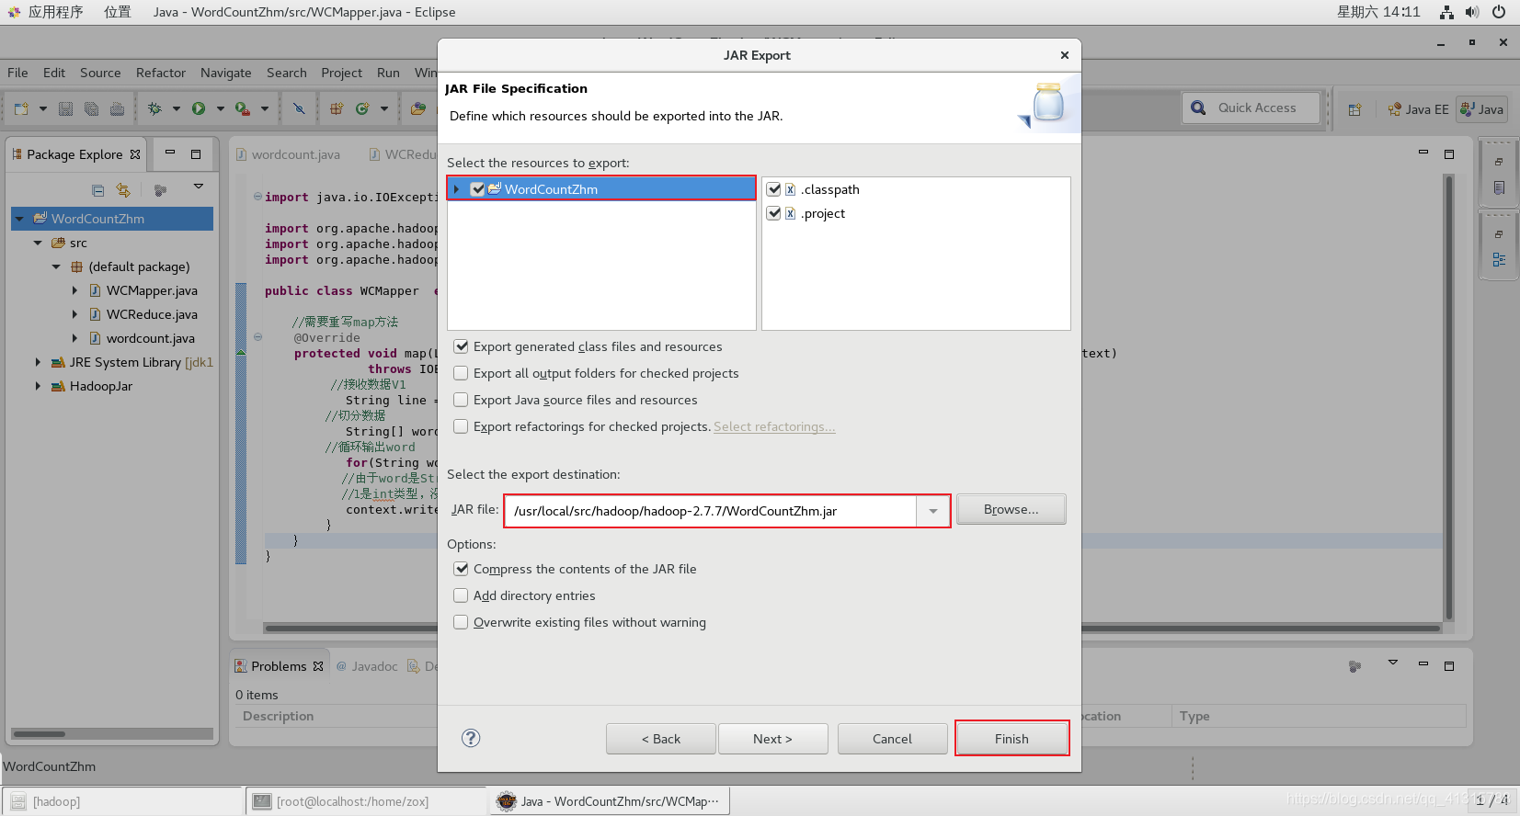This screenshot has width=1520, height=816.
Task: Click the Skip All Breakpoints icon
Action: (299, 108)
